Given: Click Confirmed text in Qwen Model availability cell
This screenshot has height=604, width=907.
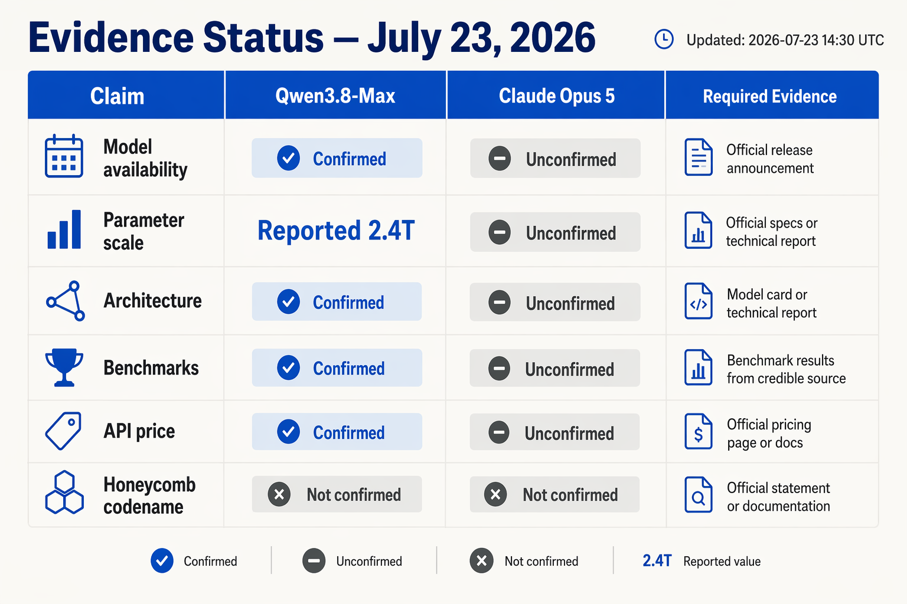Looking at the screenshot, I should pyautogui.click(x=350, y=159).
